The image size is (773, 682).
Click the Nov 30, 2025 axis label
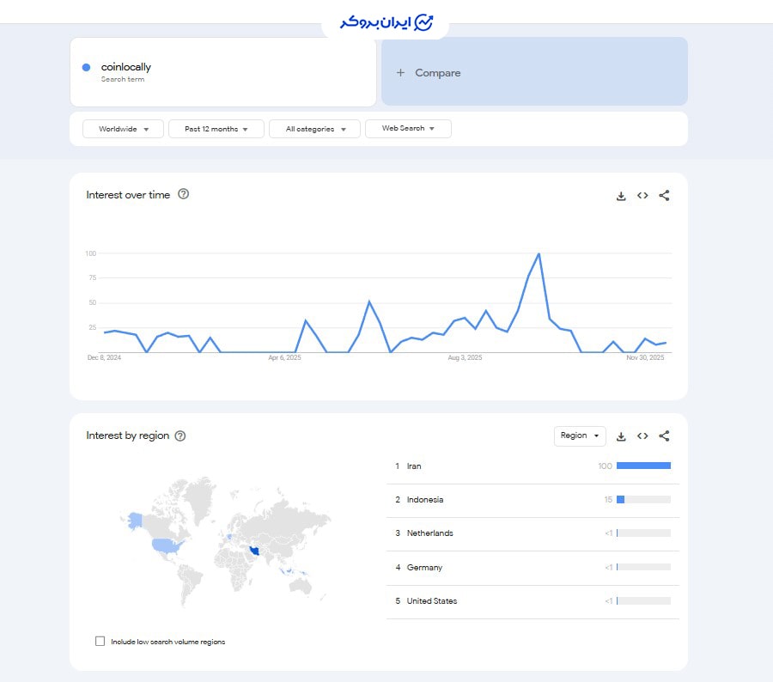645,357
